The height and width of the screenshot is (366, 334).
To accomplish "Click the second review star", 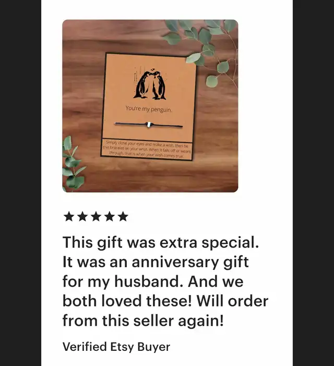I will (x=82, y=216).
